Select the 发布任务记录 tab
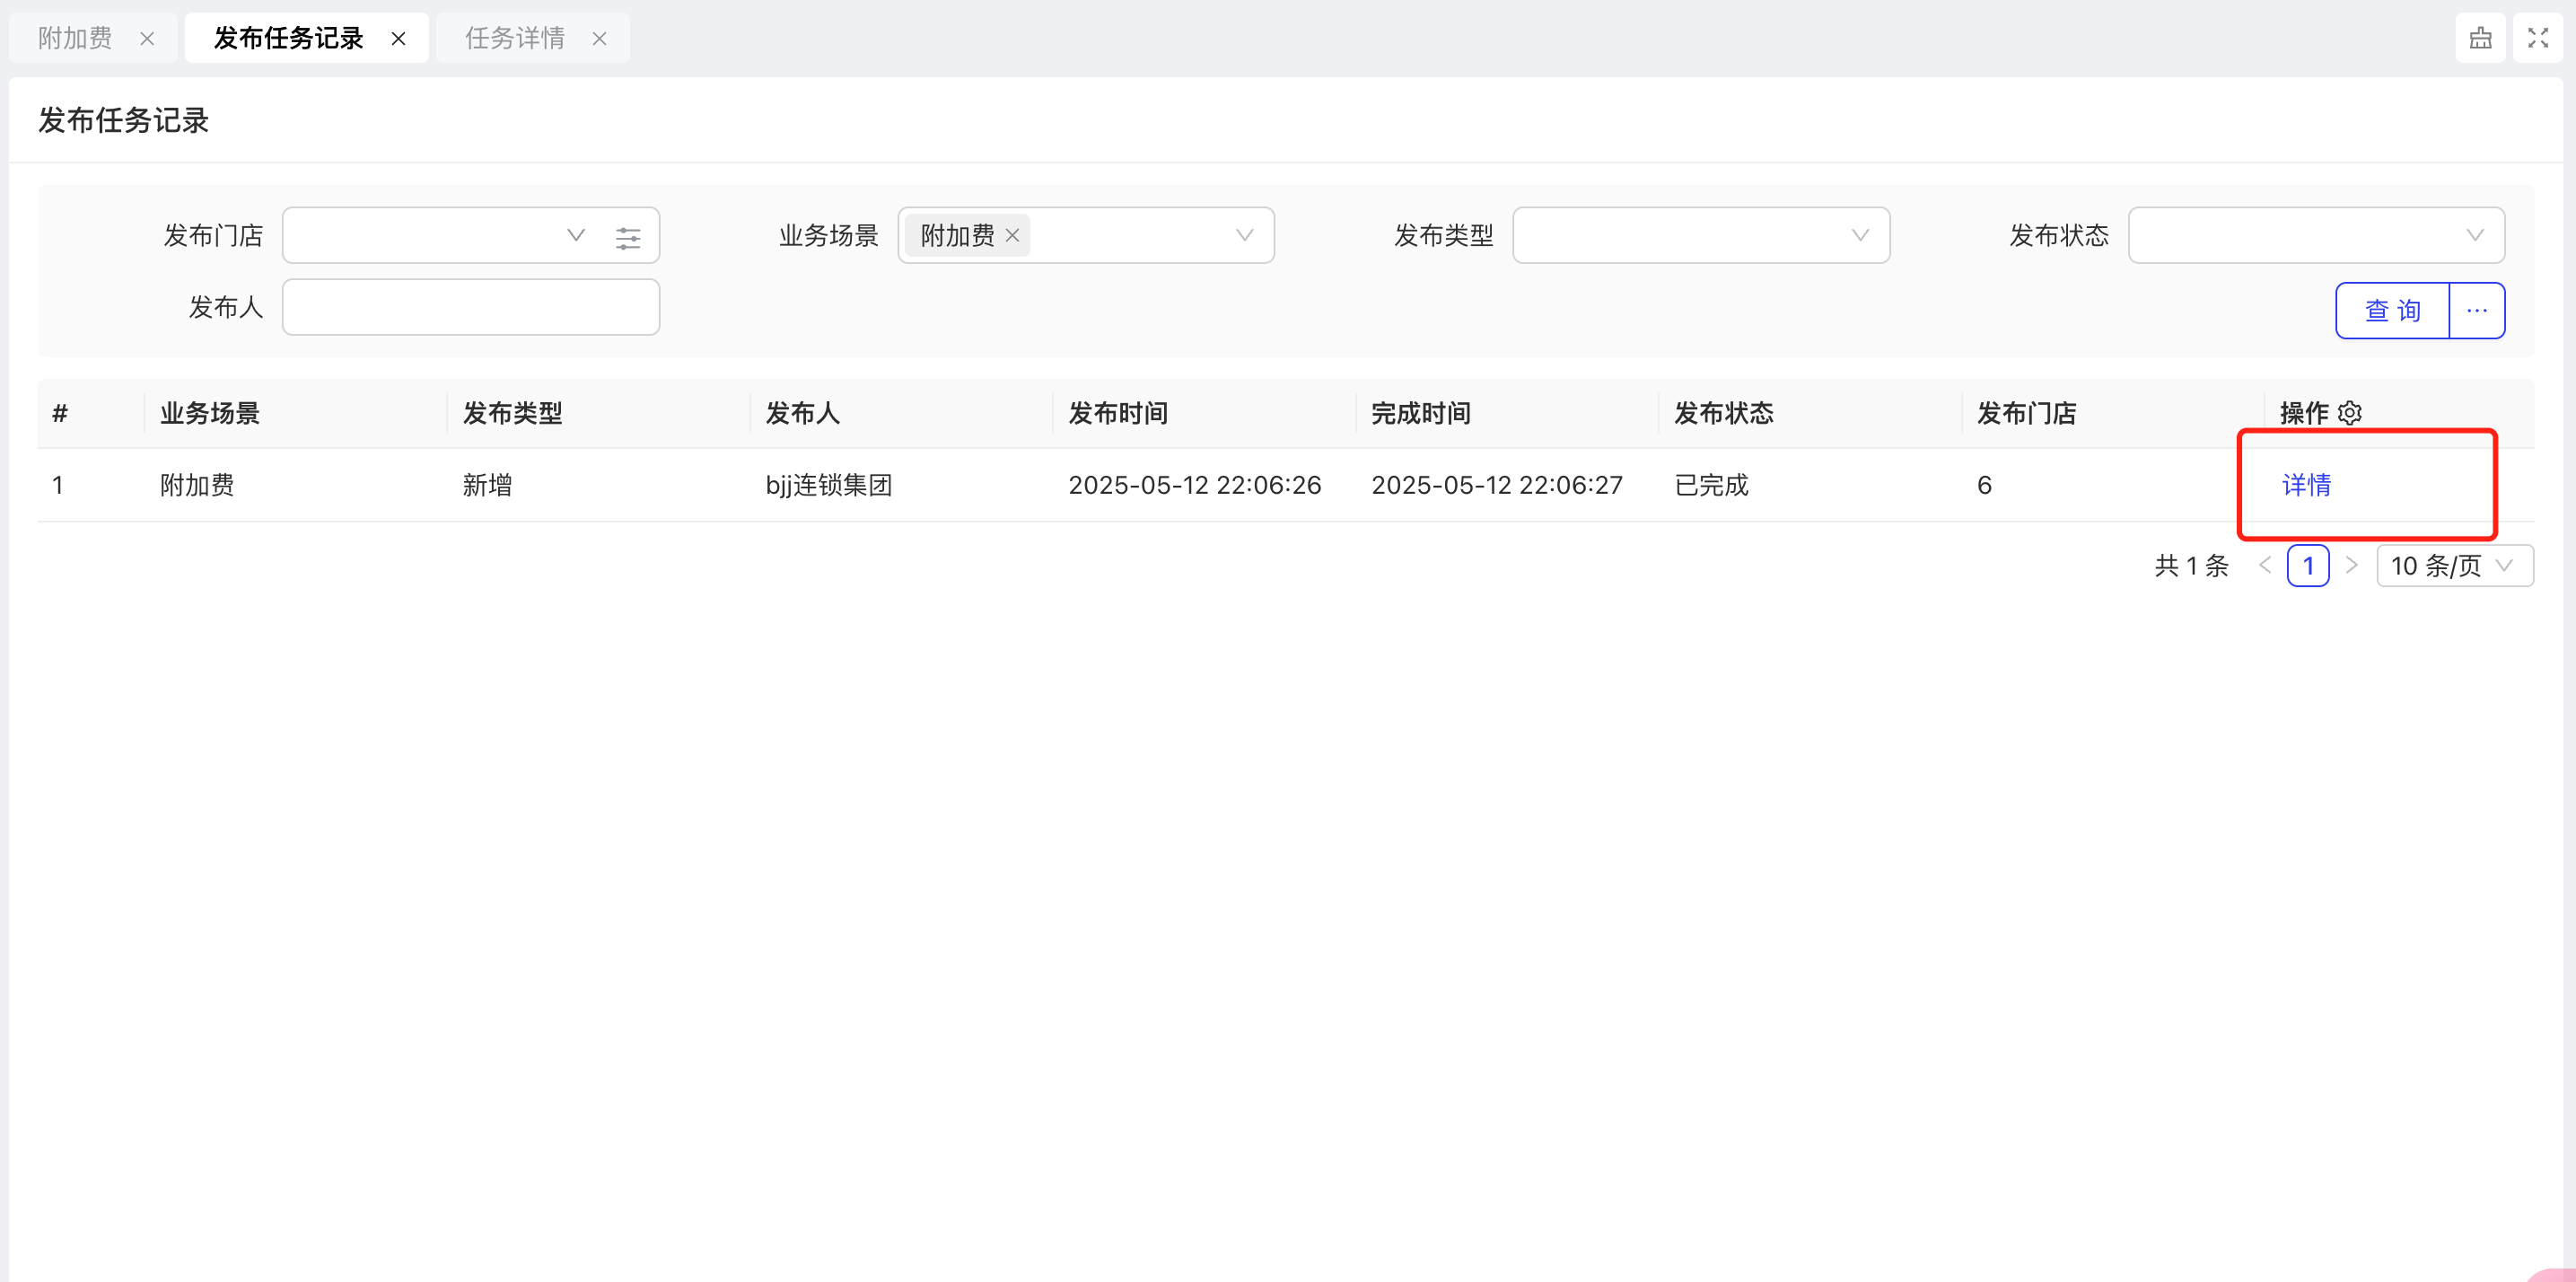 tap(288, 38)
